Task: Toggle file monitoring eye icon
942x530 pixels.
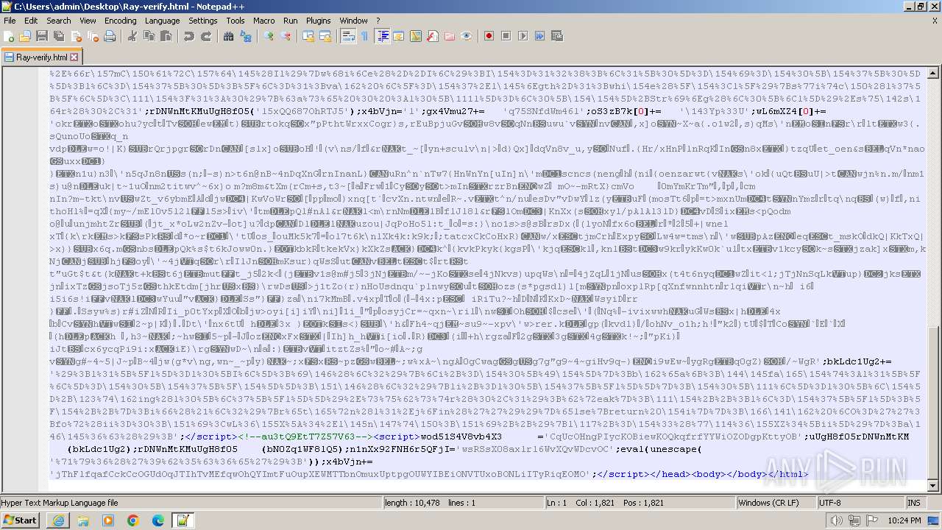Action: tap(467, 36)
